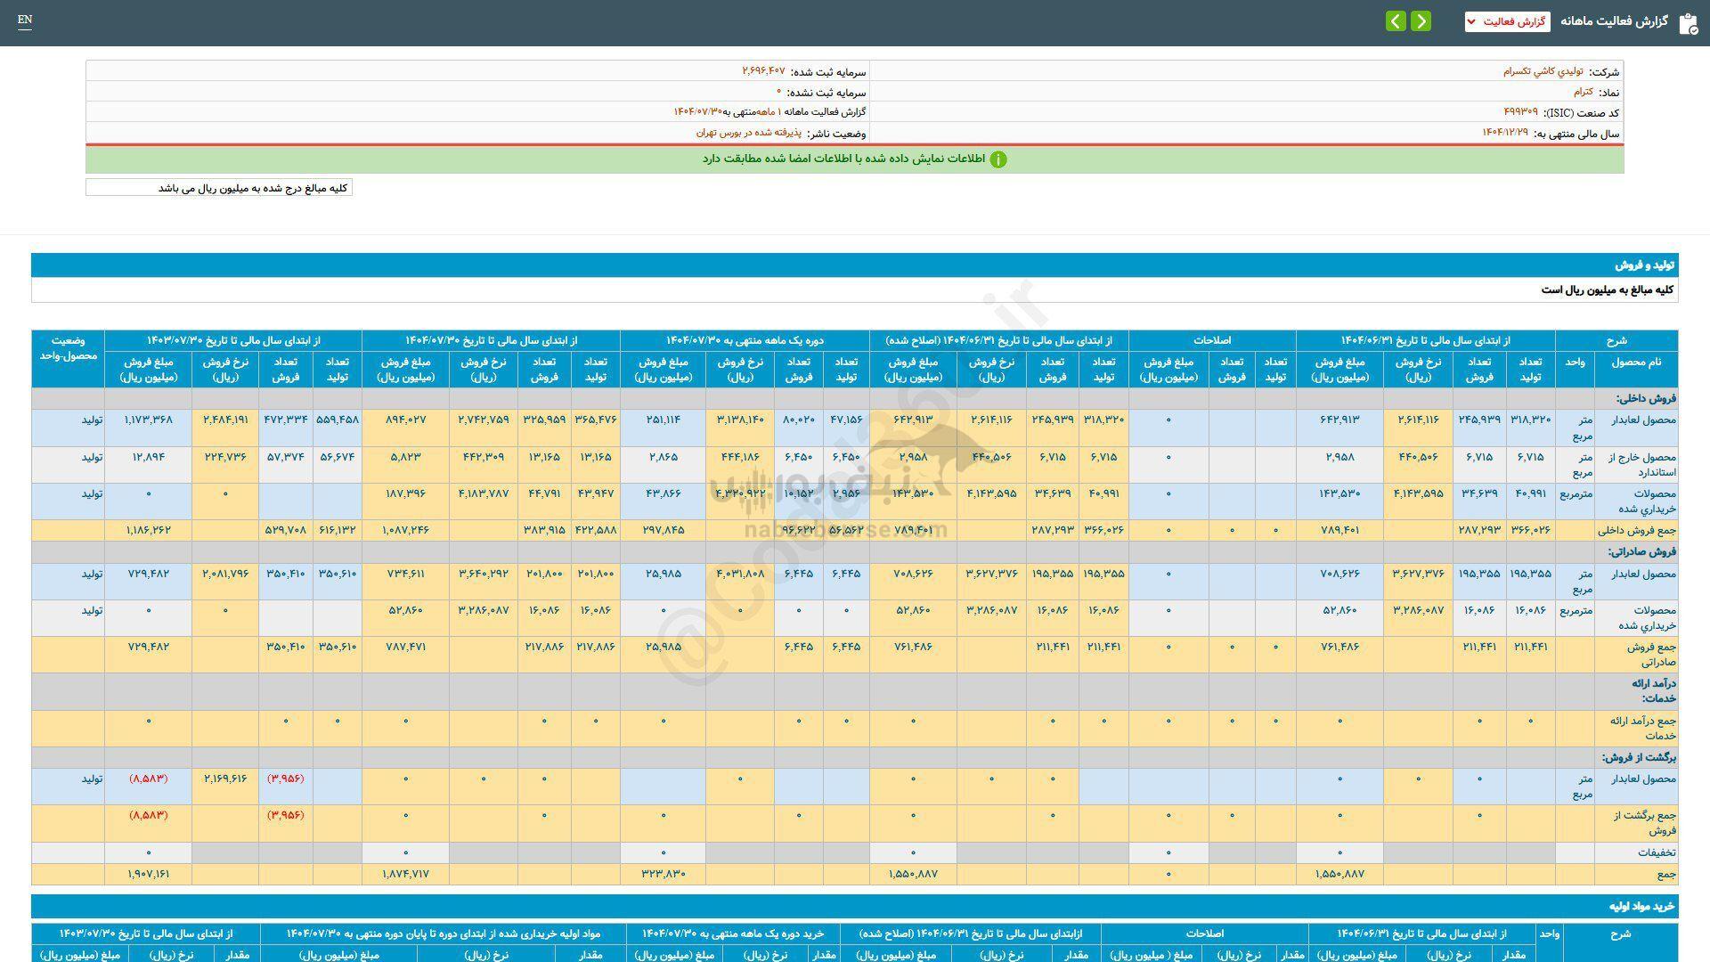The width and height of the screenshot is (1710, 962).
Task: Click the right-pointing green arrow button
Action: coord(1421,21)
